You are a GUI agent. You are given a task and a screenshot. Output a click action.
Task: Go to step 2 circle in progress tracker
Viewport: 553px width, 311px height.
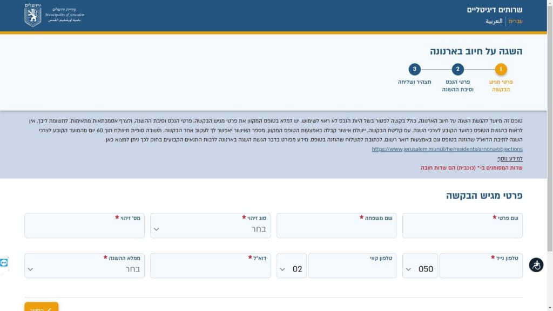457,69
